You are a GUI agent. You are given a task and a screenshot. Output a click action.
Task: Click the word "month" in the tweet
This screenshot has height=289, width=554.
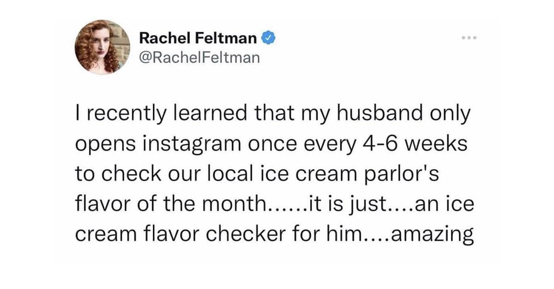(x=236, y=205)
